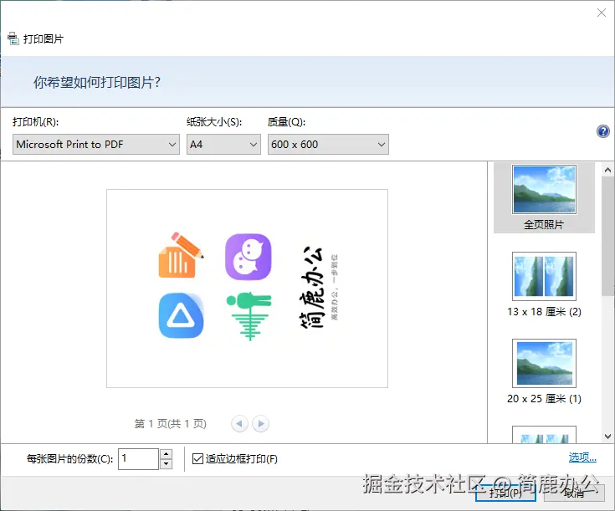Click the partially visible fourth layout thumbnail
This screenshot has width=615, height=511.
pyautogui.click(x=544, y=435)
